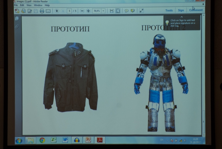Click the Send email envelope icon
This screenshot has height=149, width=222.
click(x=48, y=11)
